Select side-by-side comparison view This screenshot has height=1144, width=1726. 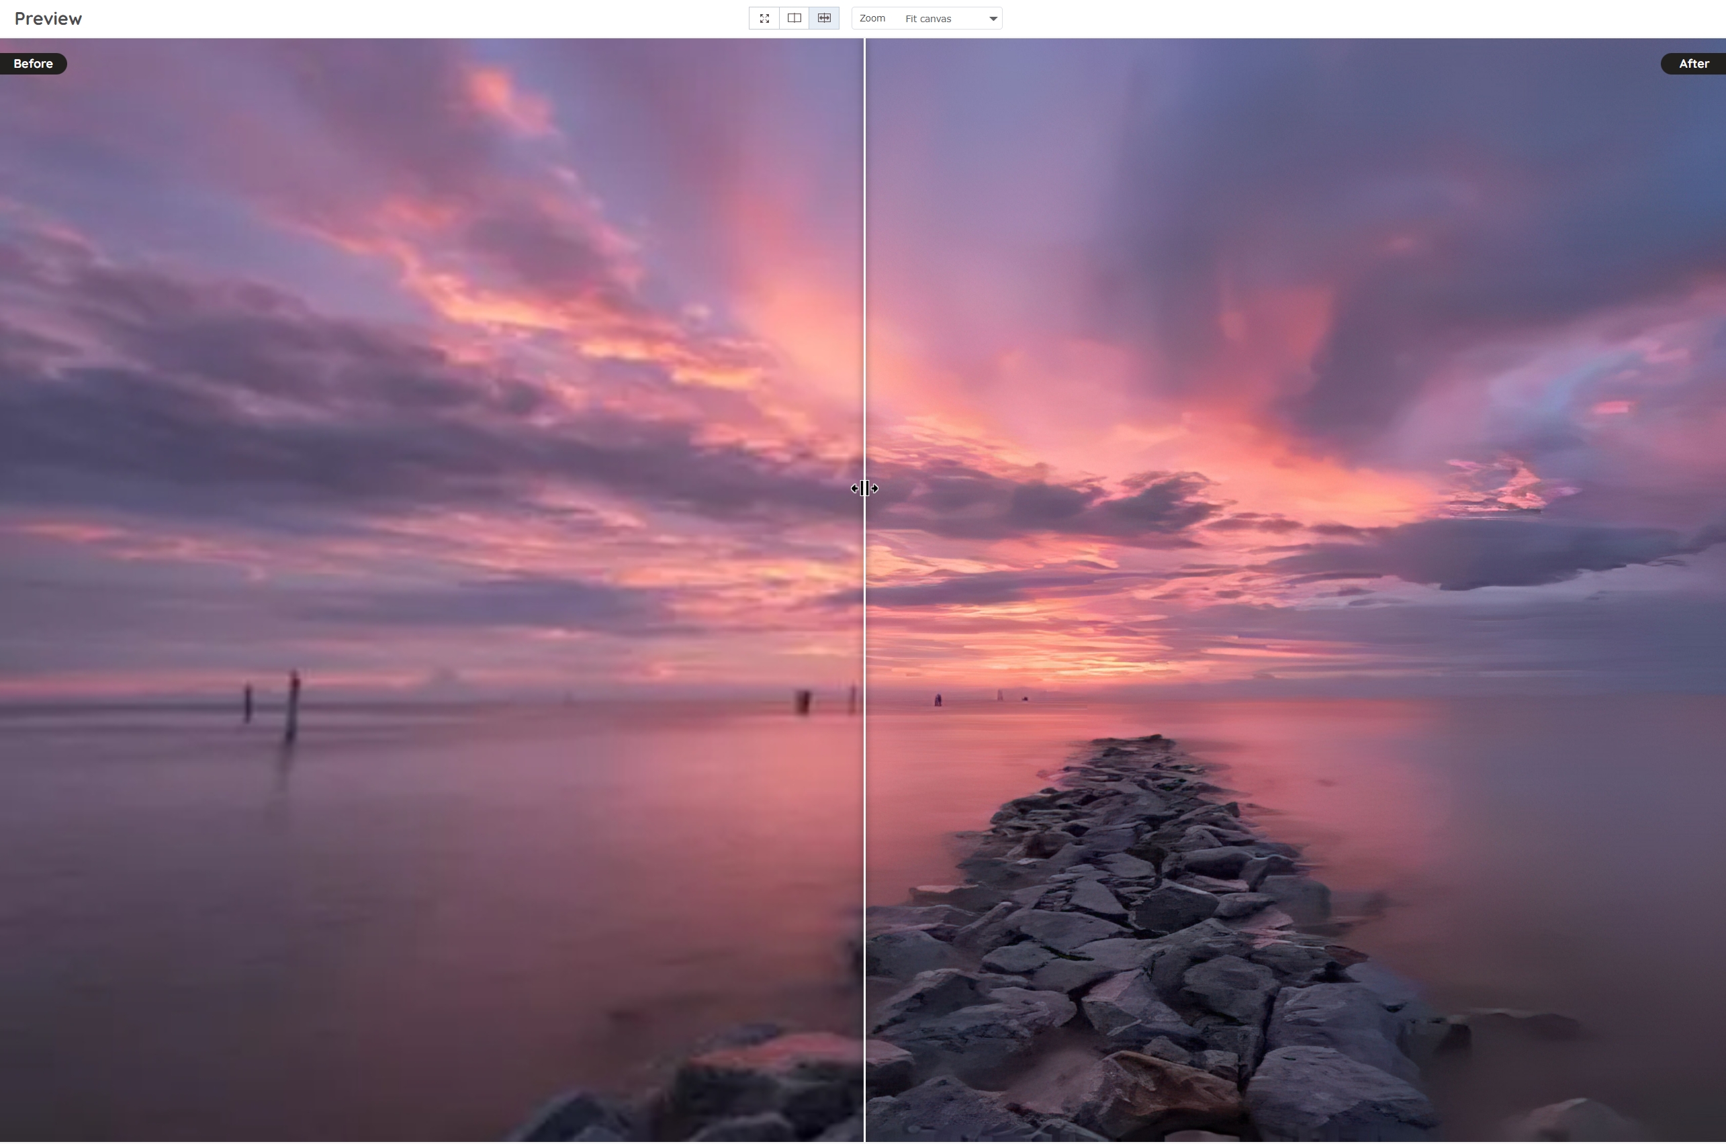point(794,18)
